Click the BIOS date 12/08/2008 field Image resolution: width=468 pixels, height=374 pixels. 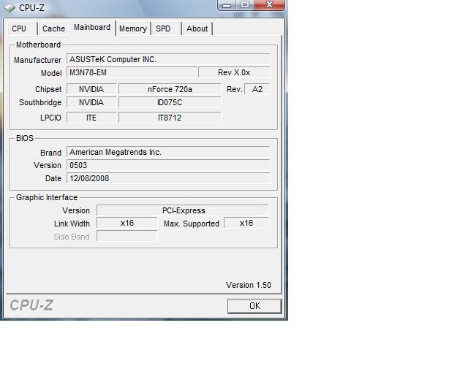[x=168, y=178]
